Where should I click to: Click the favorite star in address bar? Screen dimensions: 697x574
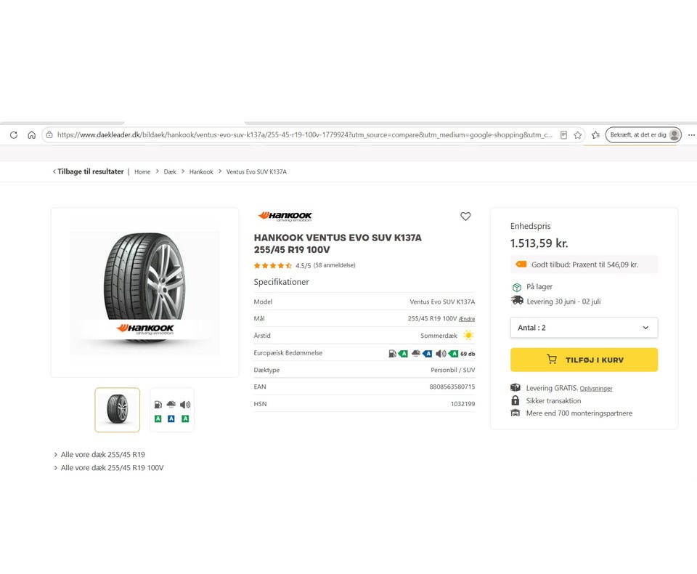577,135
